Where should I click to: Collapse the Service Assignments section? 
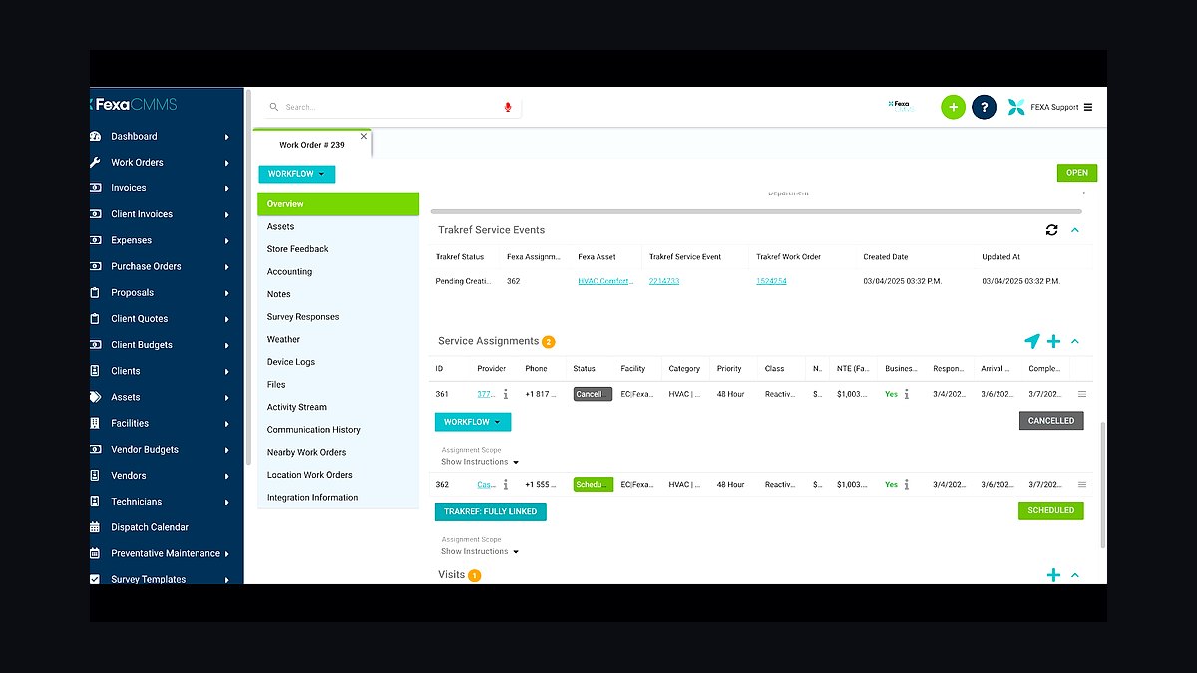click(x=1075, y=341)
